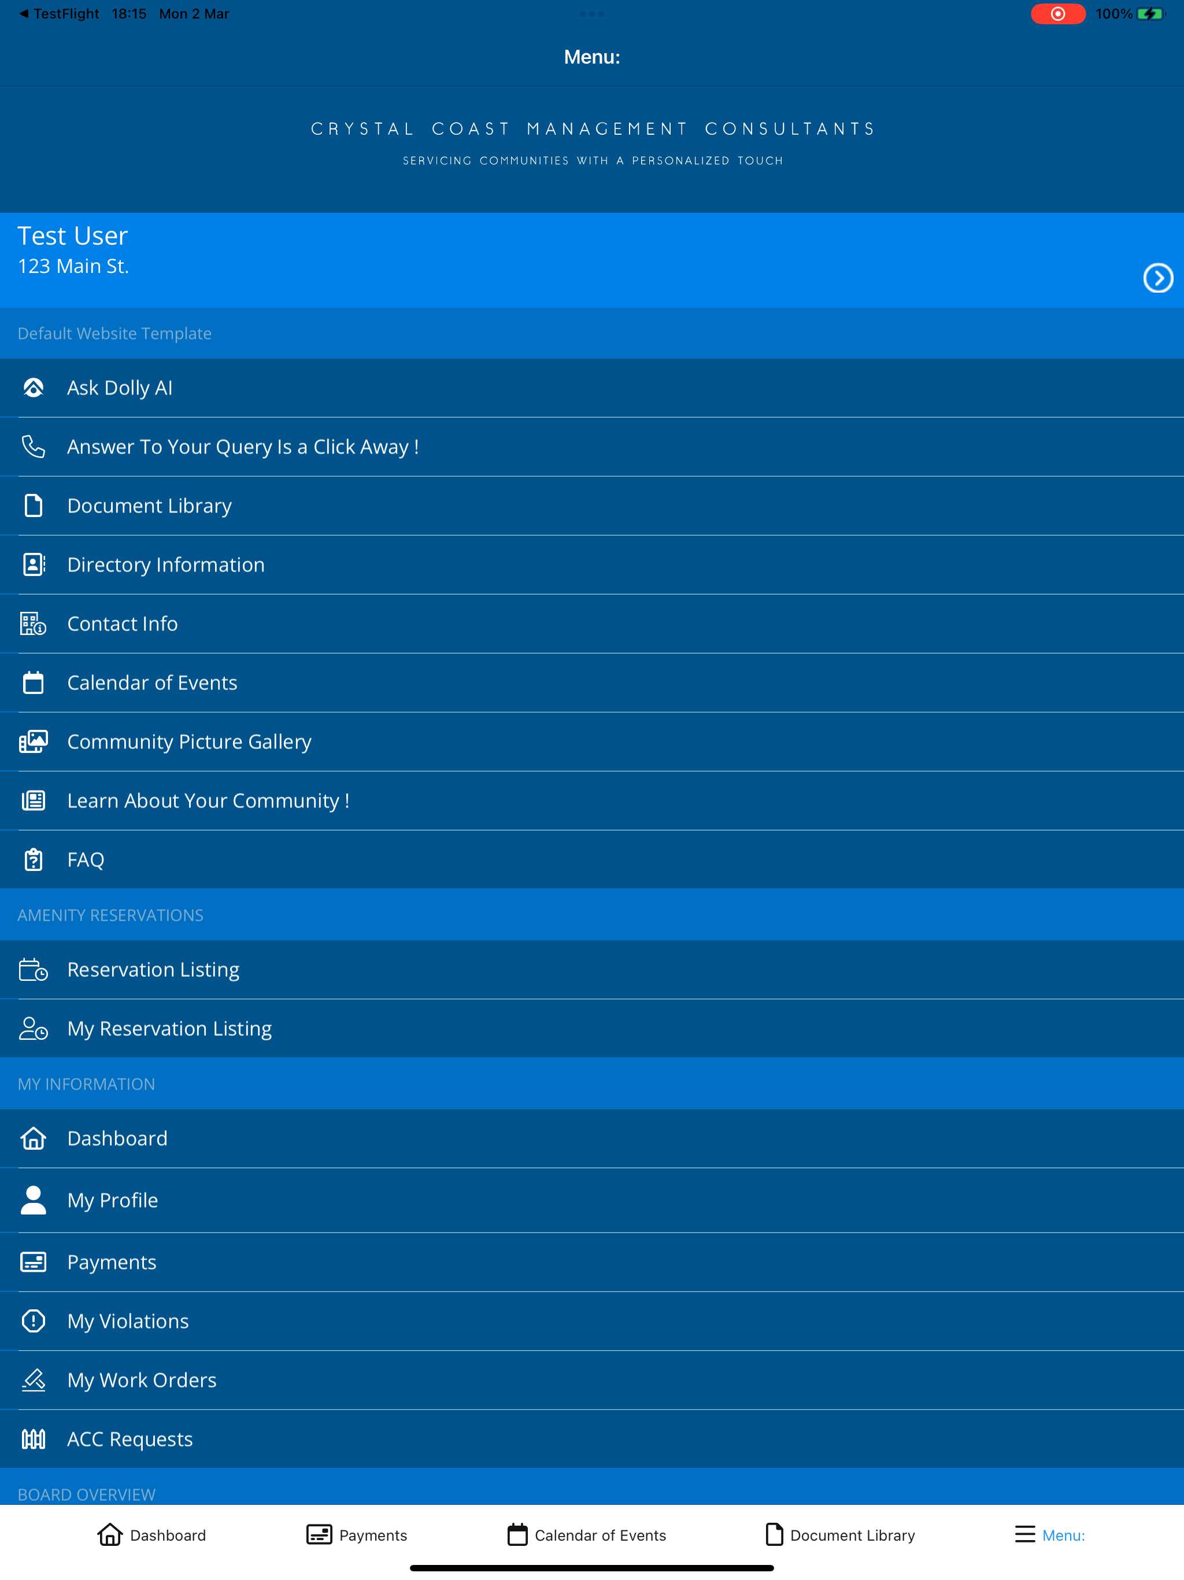Tap the Community Picture Gallery photos icon
Screen dimensions: 1184x1580
click(34, 741)
